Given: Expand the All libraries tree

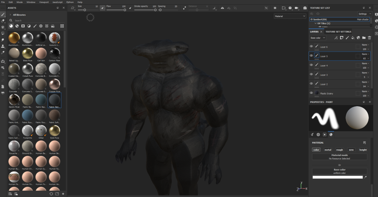Looking at the screenshot, I should click(10, 15).
